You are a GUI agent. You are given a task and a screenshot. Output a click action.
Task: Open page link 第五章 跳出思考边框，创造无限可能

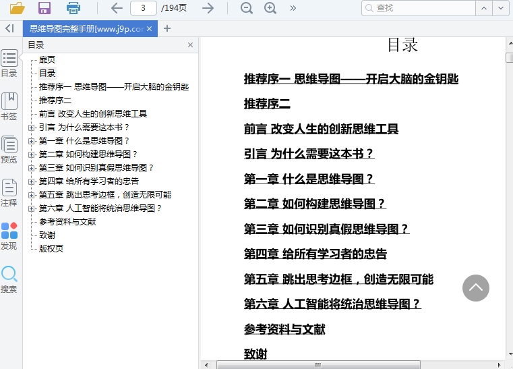(x=338, y=279)
